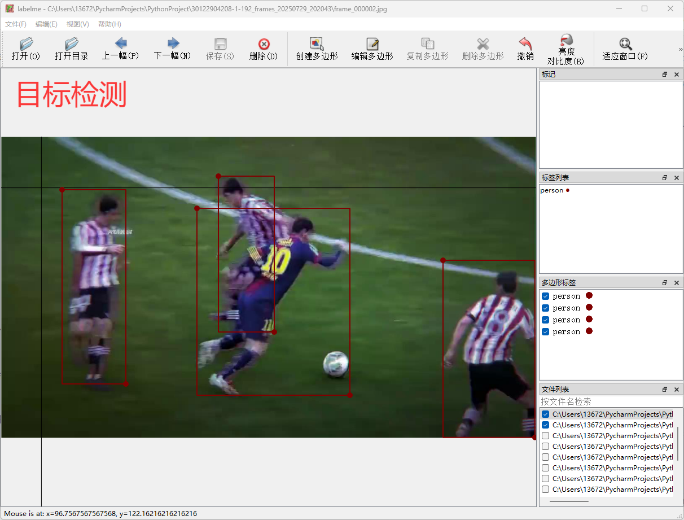Uncheck the second person polygon checkbox

coord(545,308)
